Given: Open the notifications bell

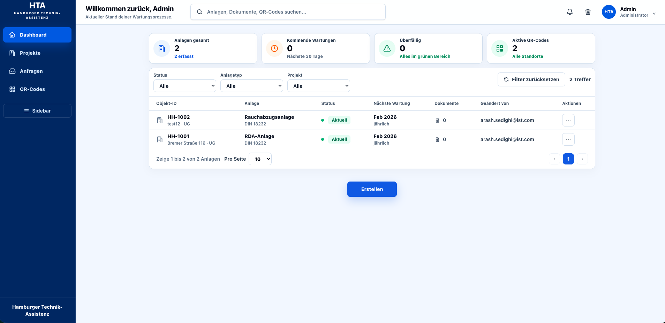Looking at the screenshot, I should click(570, 12).
